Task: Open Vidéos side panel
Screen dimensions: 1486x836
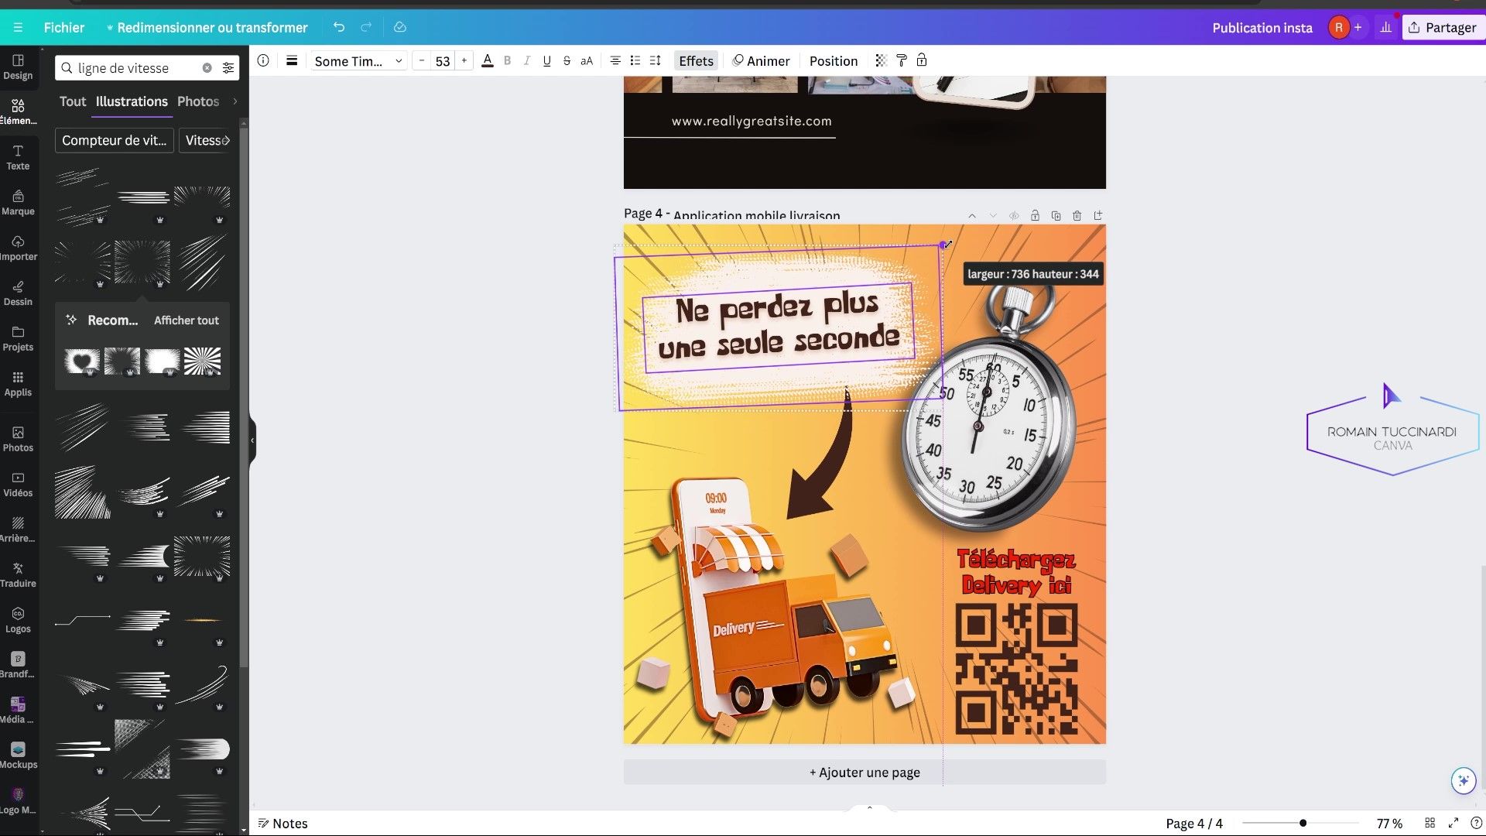Action: click(18, 485)
